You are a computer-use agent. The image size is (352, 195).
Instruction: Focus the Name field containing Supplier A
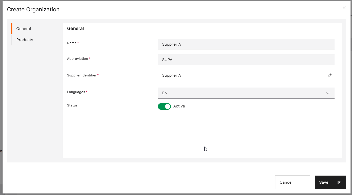pyautogui.click(x=246, y=44)
